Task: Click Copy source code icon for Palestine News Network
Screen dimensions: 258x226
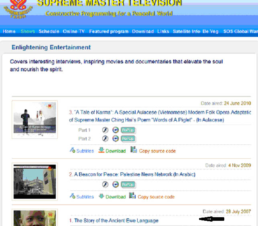Action: tap(132, 196)
